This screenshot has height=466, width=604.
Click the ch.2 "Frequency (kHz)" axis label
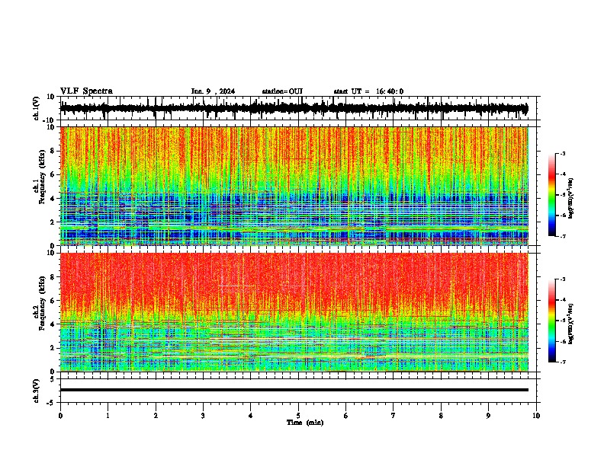coord(42,303)
